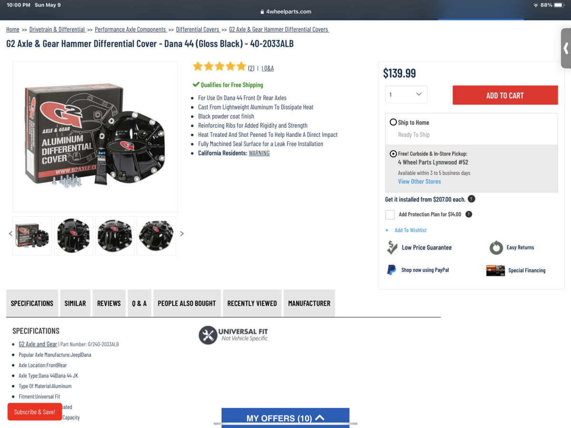Click the Universal Fit wrench icon
This screenshot has height=428, width=571.
point(208,335)
